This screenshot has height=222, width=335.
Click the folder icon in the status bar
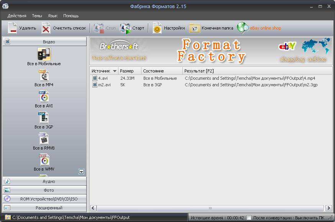pyautogui.click(x=8, y=217)
